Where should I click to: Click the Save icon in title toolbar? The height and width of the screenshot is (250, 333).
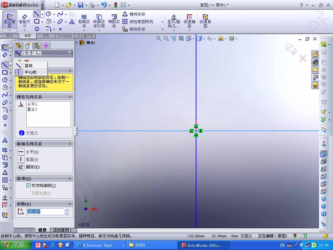[81, 5]
